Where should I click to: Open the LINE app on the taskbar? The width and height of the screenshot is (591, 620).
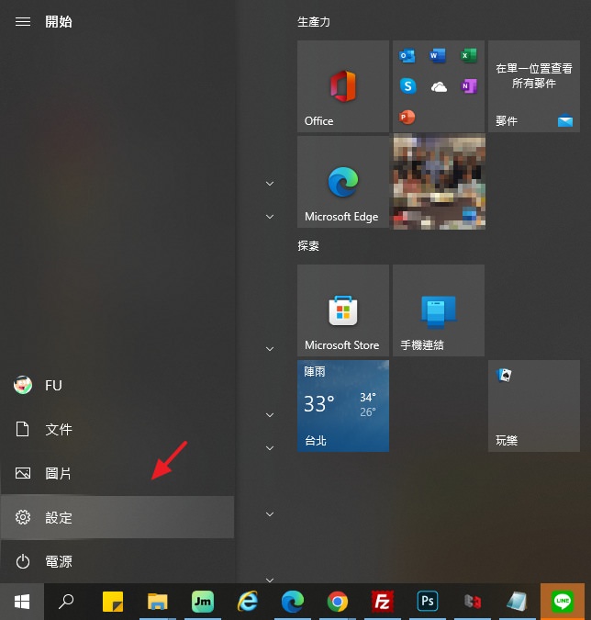563,602
